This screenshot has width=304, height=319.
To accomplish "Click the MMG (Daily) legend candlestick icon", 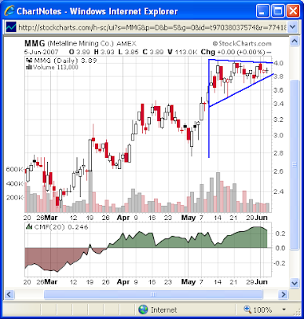I will [x=28, y=61].
